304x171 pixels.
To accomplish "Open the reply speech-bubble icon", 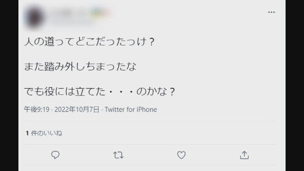I will (x=55, y=155).
